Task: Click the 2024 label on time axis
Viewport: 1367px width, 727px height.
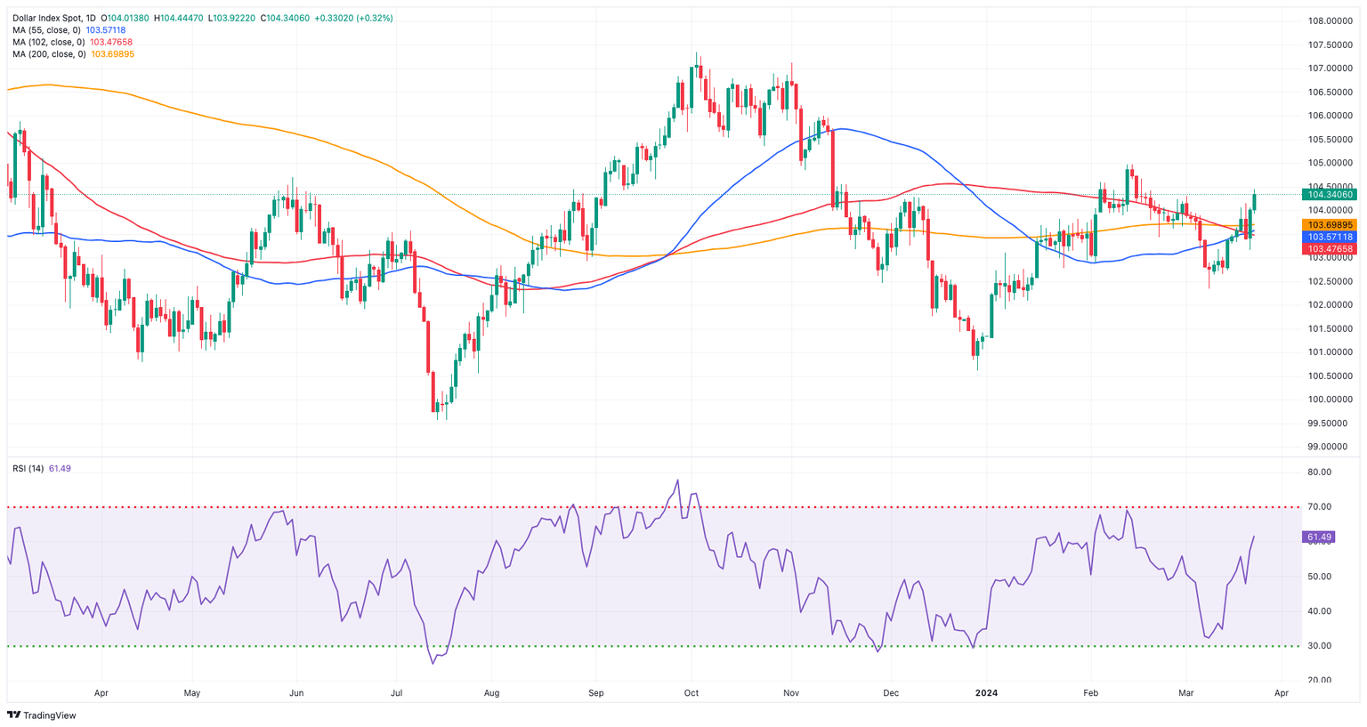Action: click(x=986, y=692)
